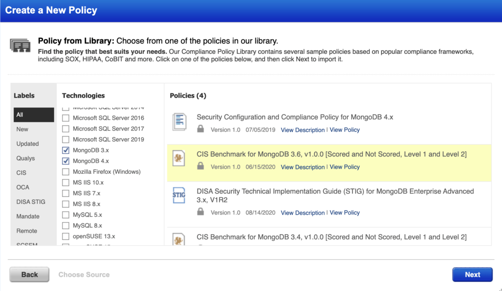The image size is (502, 291).
Task: Open View Description for CIS MongoDB 3.6
Action: (x=303, y=167)
